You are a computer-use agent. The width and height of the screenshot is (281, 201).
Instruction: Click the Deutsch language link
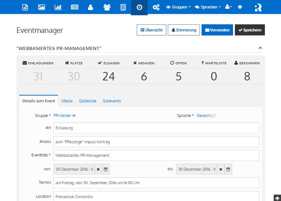pyautogui.click(x=204, y=115)
